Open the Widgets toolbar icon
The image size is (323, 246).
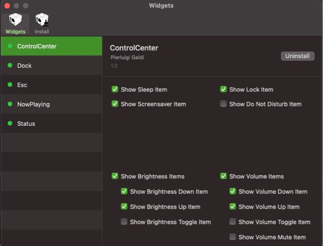[15, 23]
